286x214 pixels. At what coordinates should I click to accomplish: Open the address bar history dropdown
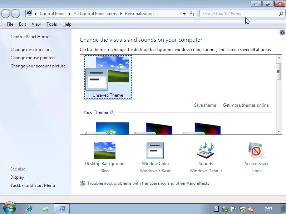[x=184, y=14]
